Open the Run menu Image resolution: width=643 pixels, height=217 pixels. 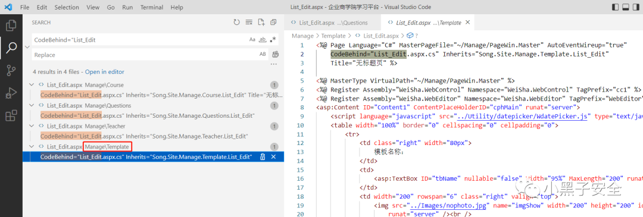[x=127, y=7]
